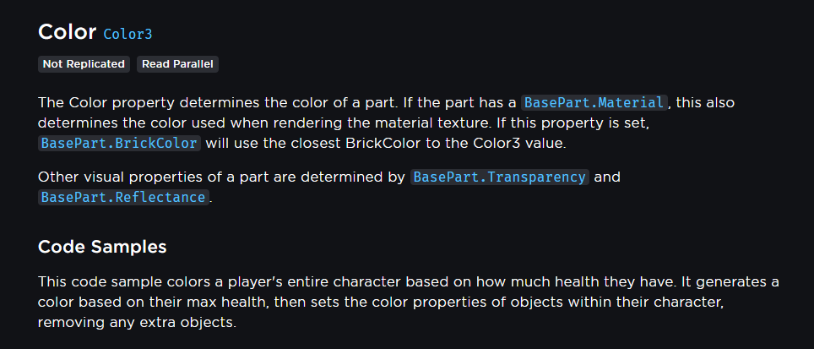The height and width of the screenshot is (349, 814).
Task: Open the BasePart.BrickColor reference link
Action: coord(119,143)
